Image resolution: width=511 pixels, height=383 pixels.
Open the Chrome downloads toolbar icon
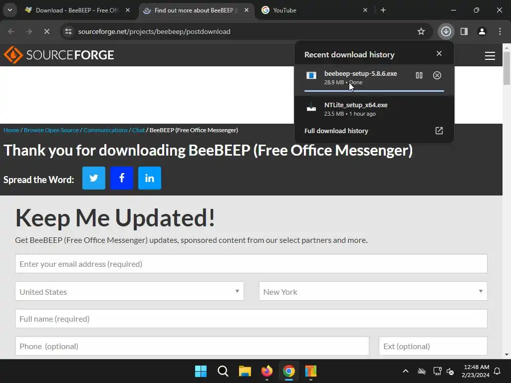click(x=446, y=31)
